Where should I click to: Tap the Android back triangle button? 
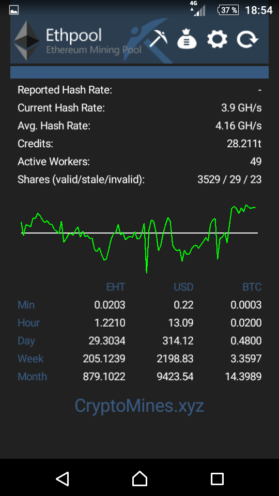point(63,478)
